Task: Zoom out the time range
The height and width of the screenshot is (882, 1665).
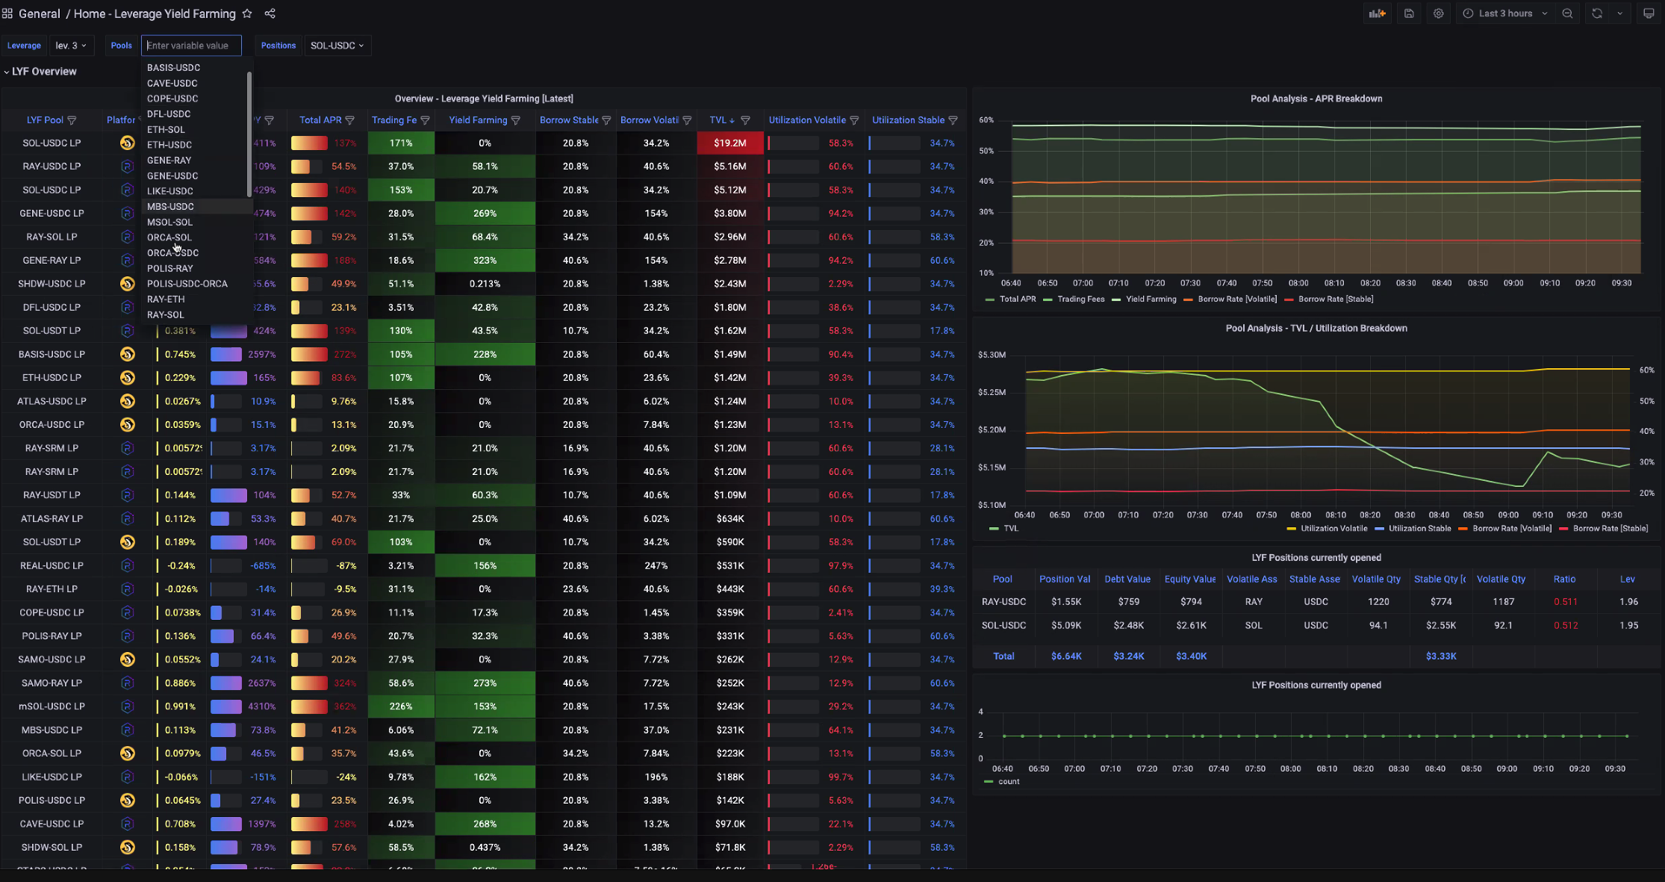Action: click(x=1568, y=13)
